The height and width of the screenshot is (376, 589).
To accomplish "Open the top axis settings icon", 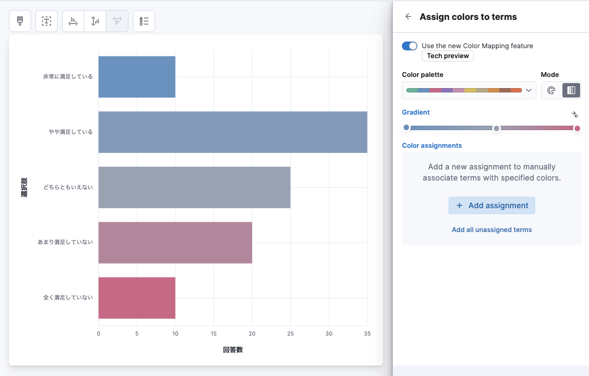I will [x=117, y=21].
